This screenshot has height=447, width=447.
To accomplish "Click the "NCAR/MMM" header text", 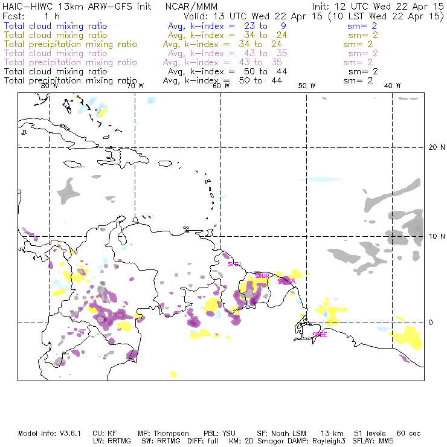I will tap(191, 7).
